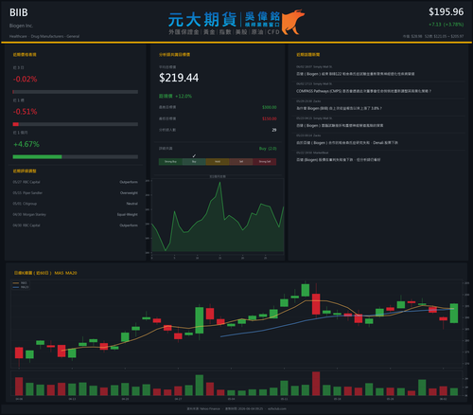Click the -0.51% one-week change value
This screenshot has height=415, width=473.
click(x=25, y=112)
